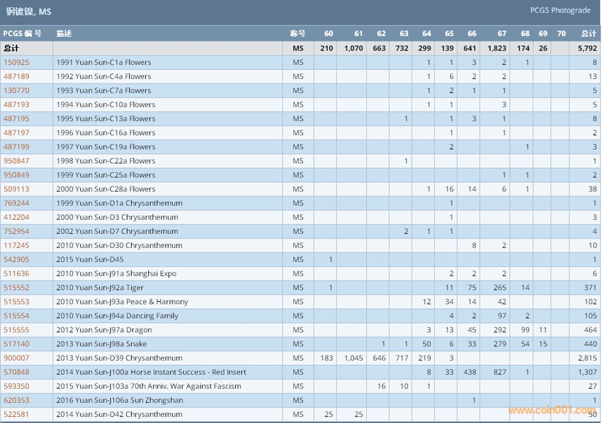The height and width of the screenshot is (423, 602).
Task: Open PCGS number 515555 Dragon coin
Action: (x=16, y=330)
